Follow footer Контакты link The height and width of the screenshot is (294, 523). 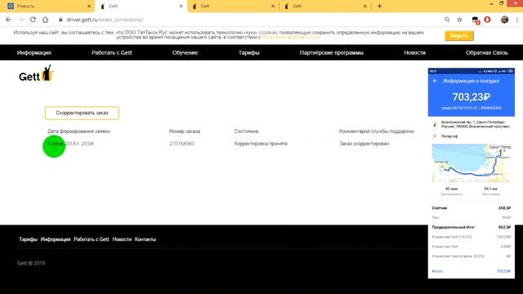(x=145, y=239)
